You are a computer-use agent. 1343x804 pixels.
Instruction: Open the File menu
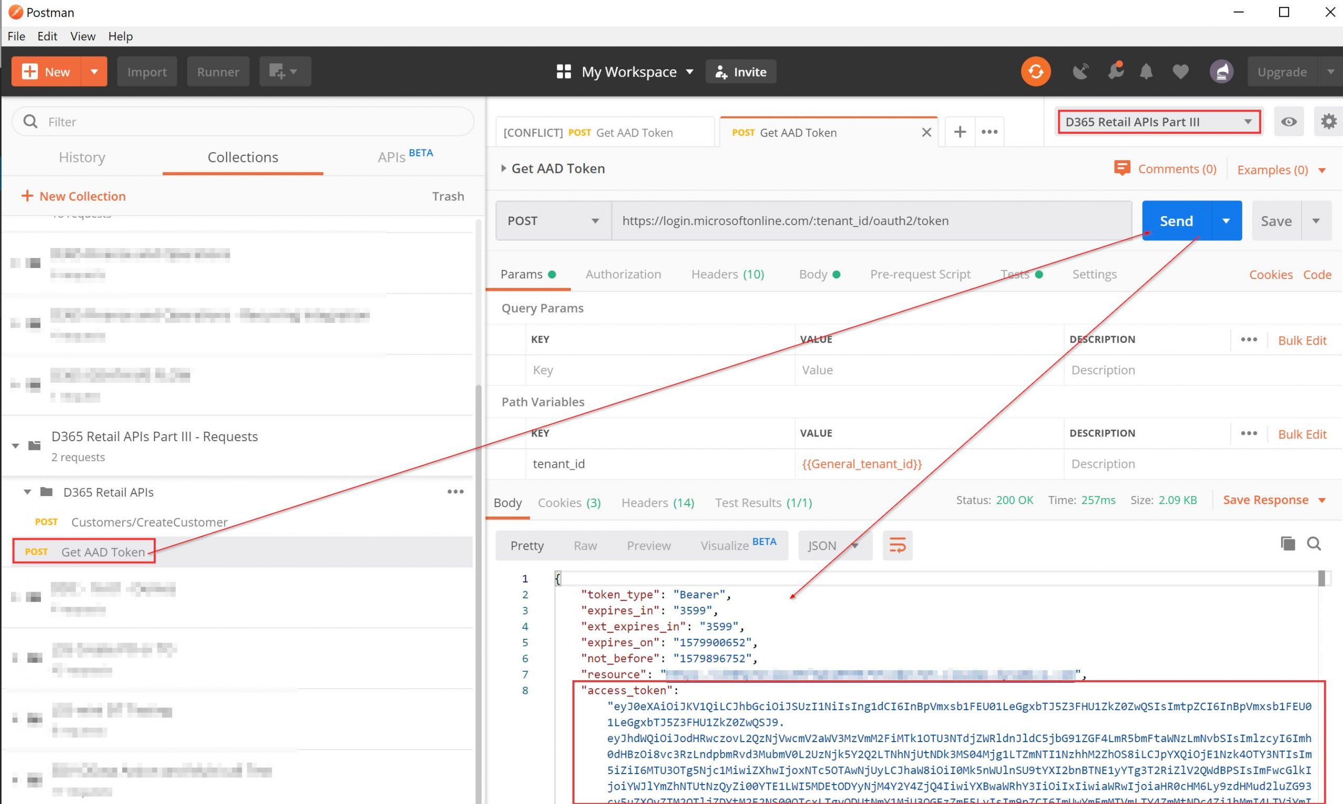[x=16, y=36]
